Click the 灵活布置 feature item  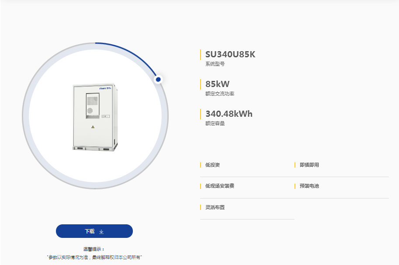coord(215,207)
